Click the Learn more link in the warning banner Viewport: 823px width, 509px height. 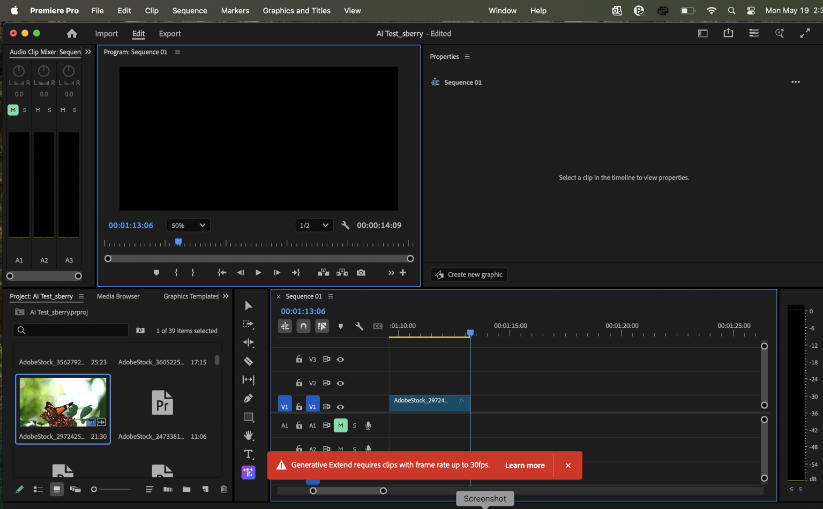[525, 465]
